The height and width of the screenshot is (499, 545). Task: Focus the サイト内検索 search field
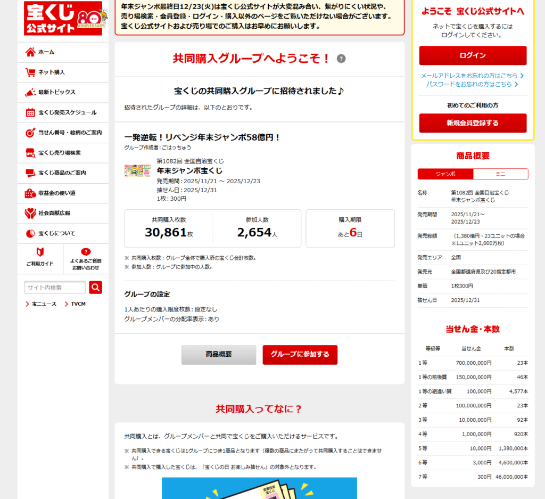coord(55,288)
